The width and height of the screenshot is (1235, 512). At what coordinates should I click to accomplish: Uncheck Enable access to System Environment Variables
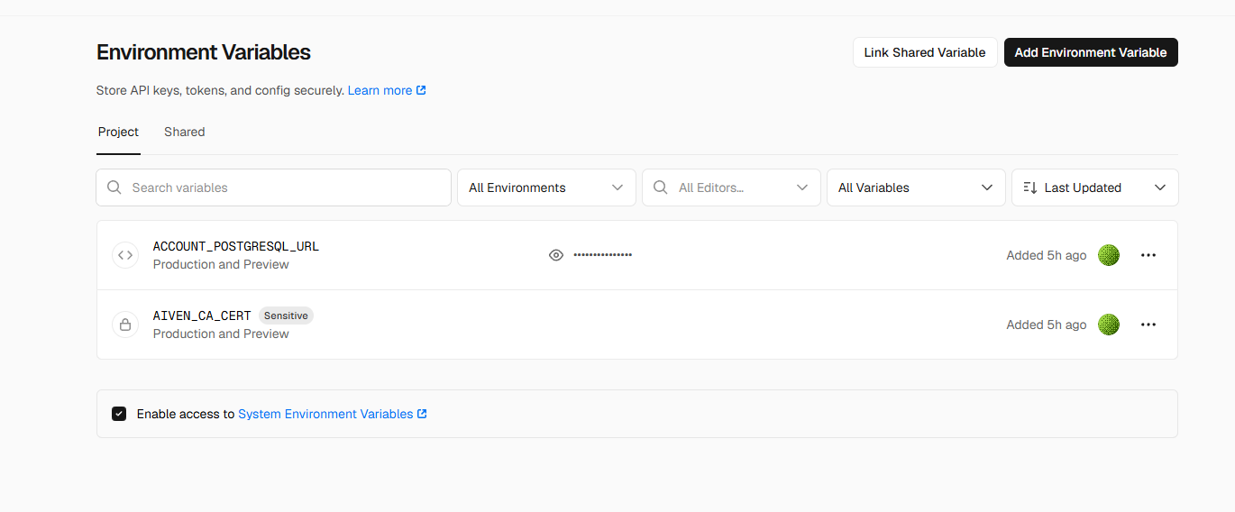pos(119,414)
